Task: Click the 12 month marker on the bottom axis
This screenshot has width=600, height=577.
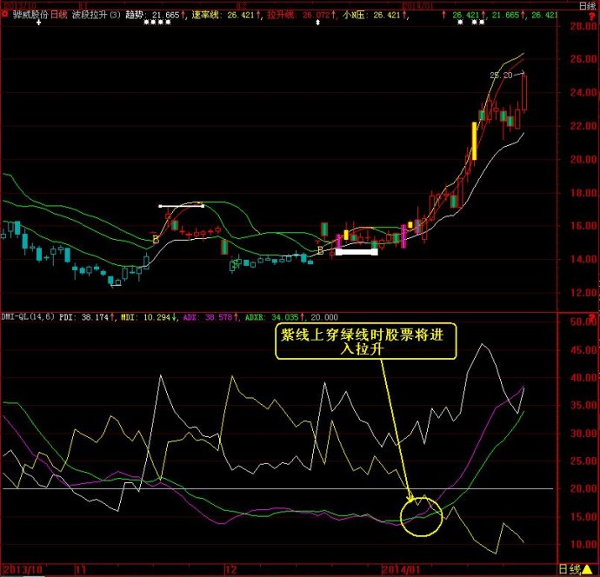Action: [x=231, y=570]
